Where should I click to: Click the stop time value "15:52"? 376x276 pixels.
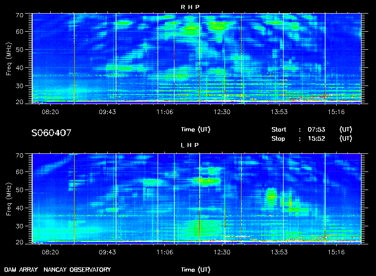(x=316, y=139)
